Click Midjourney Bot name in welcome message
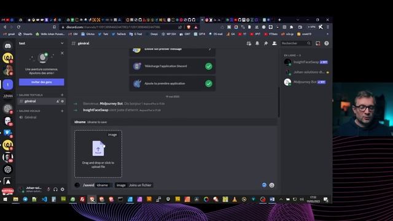This screenshot has height=221, width=393. [x=111, y=104]
